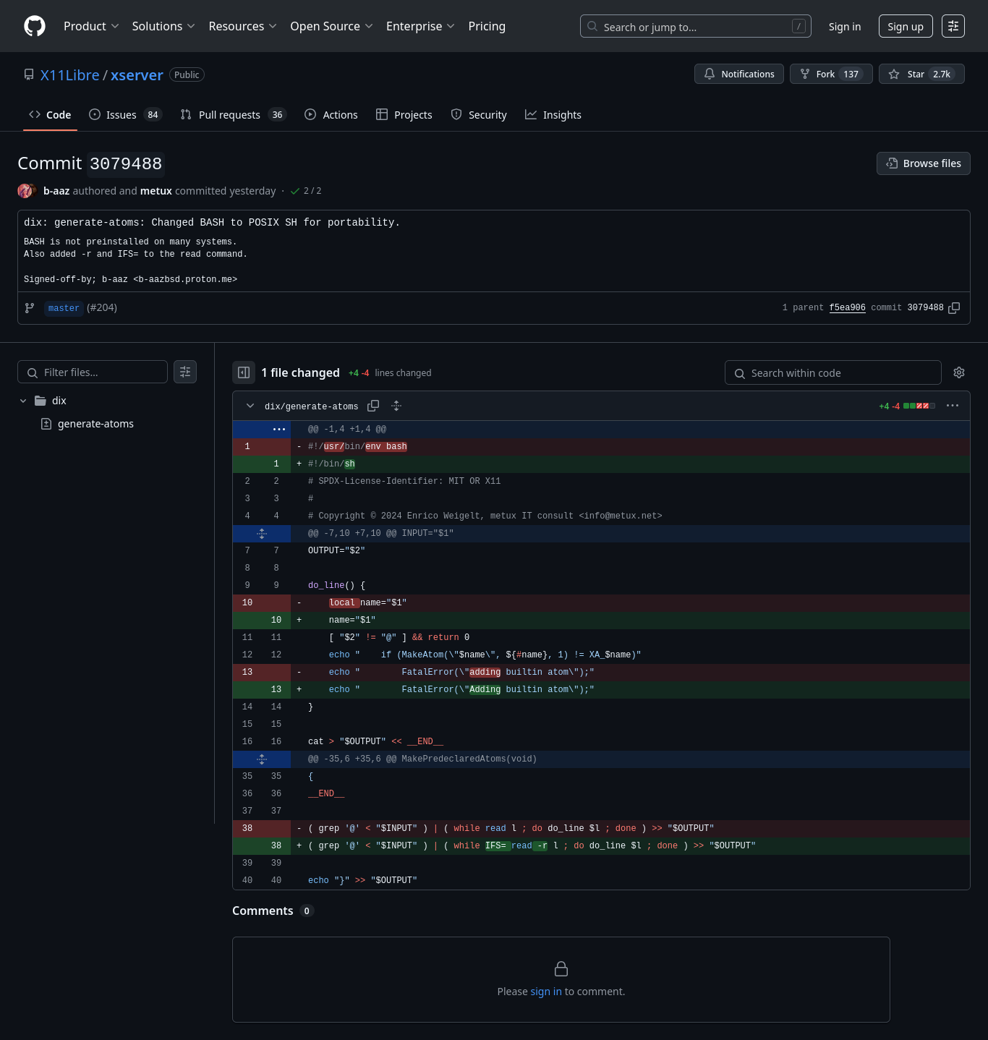
Task: Open the metux committer profile link
Action: tap(156, 191)
